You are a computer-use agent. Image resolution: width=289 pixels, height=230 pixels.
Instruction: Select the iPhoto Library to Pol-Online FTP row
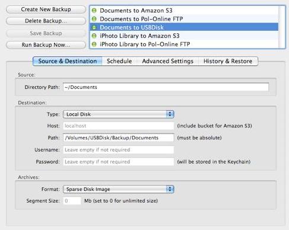click(184, 44)
